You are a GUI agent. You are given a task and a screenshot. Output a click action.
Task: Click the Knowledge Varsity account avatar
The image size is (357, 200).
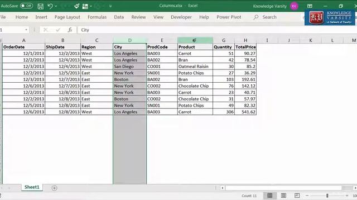click(294, 6)
